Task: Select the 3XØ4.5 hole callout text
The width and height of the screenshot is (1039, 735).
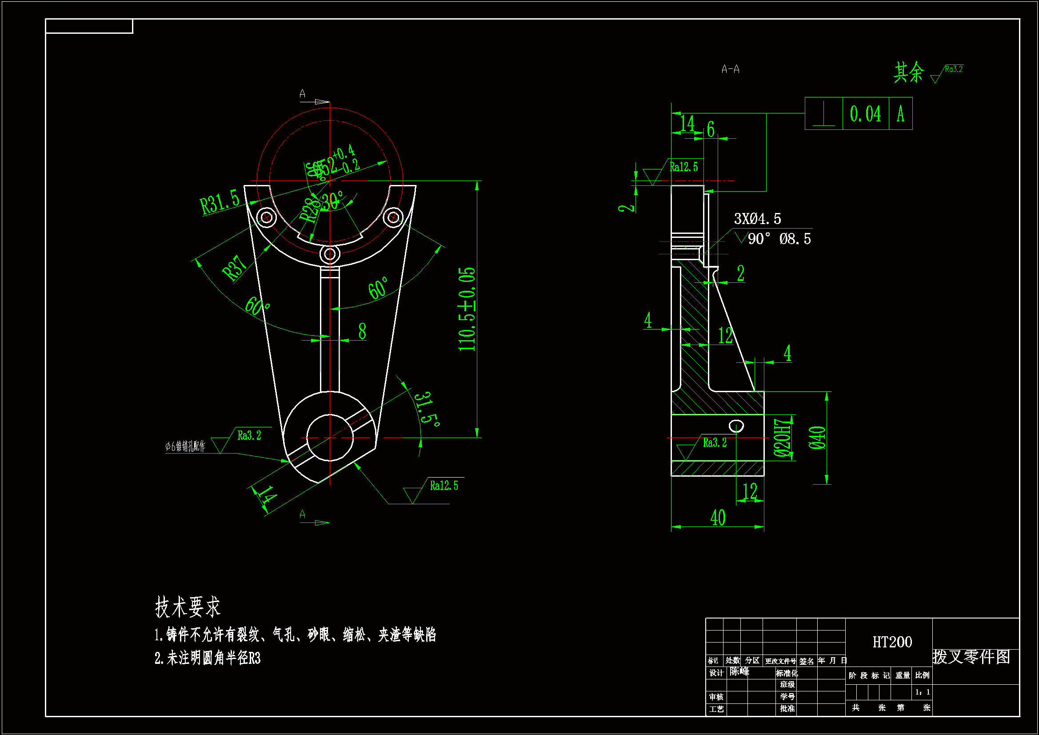Action: tap(758, 219)
